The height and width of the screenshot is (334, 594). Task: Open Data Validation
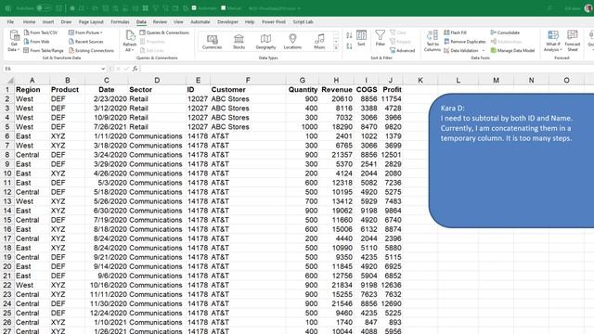[461, 50]
